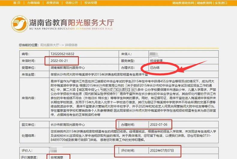The height and width of the screenshot is (159, 237).
Task: Click the 来信主题 subject line text
Action: click(99, 74)
